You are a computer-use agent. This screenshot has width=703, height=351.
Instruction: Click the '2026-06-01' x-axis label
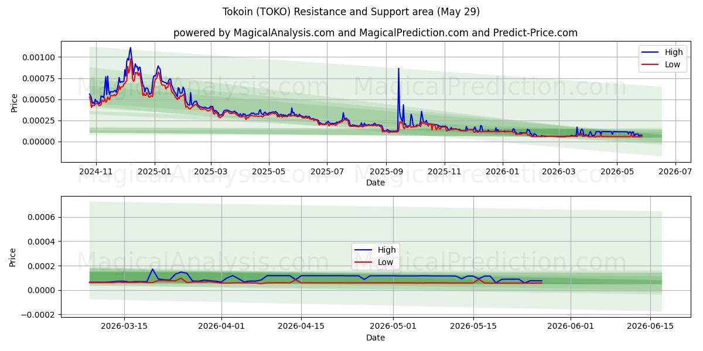(x=571, y=327)
